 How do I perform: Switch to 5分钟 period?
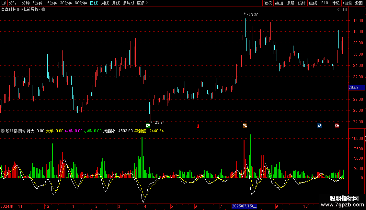click(x=37, y=3)
